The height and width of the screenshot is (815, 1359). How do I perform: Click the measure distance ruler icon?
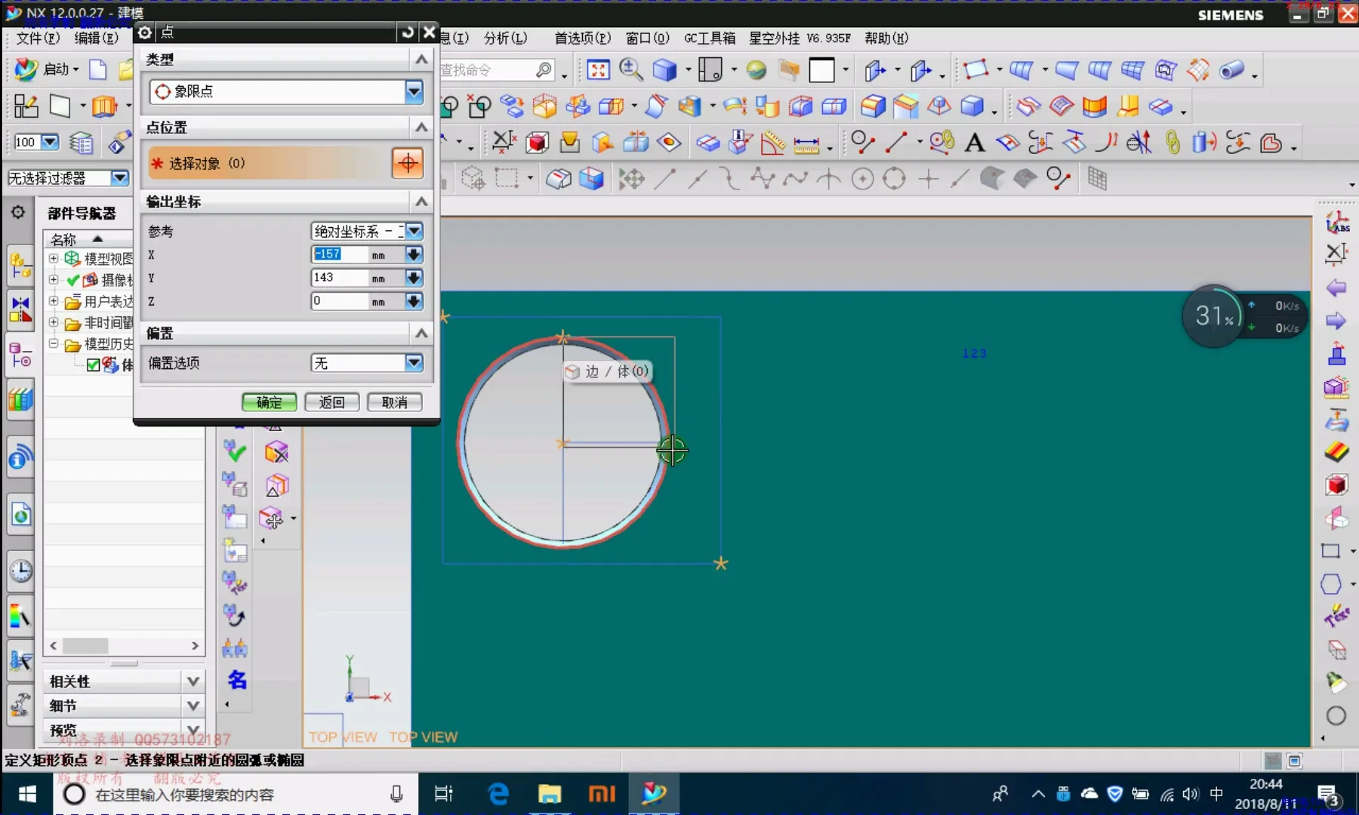[806, 143]
